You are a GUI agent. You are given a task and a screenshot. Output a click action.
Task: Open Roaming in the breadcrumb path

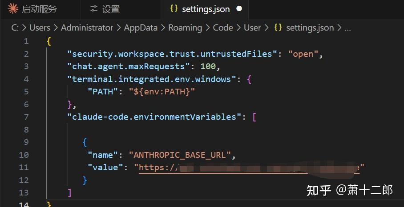click(185, 28)
